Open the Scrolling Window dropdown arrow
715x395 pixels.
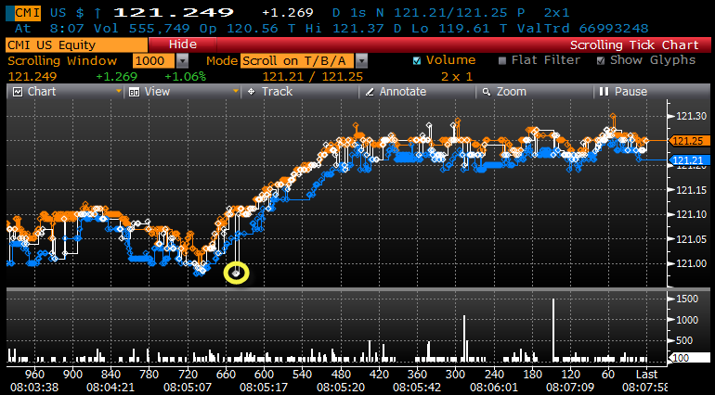click(182, 60)
